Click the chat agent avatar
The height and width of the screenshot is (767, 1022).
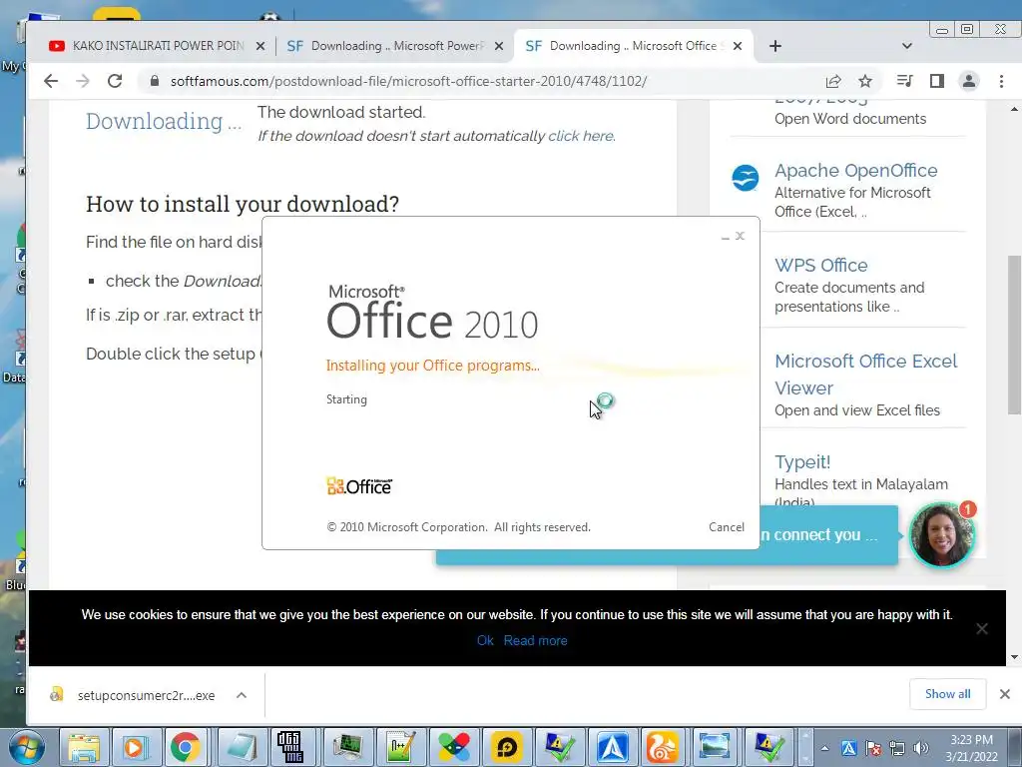[x=941, y=535]
